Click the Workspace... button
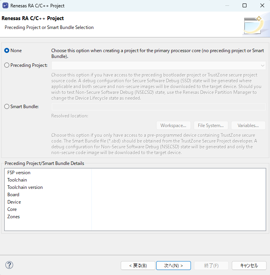270x275 pixels. 173,126
